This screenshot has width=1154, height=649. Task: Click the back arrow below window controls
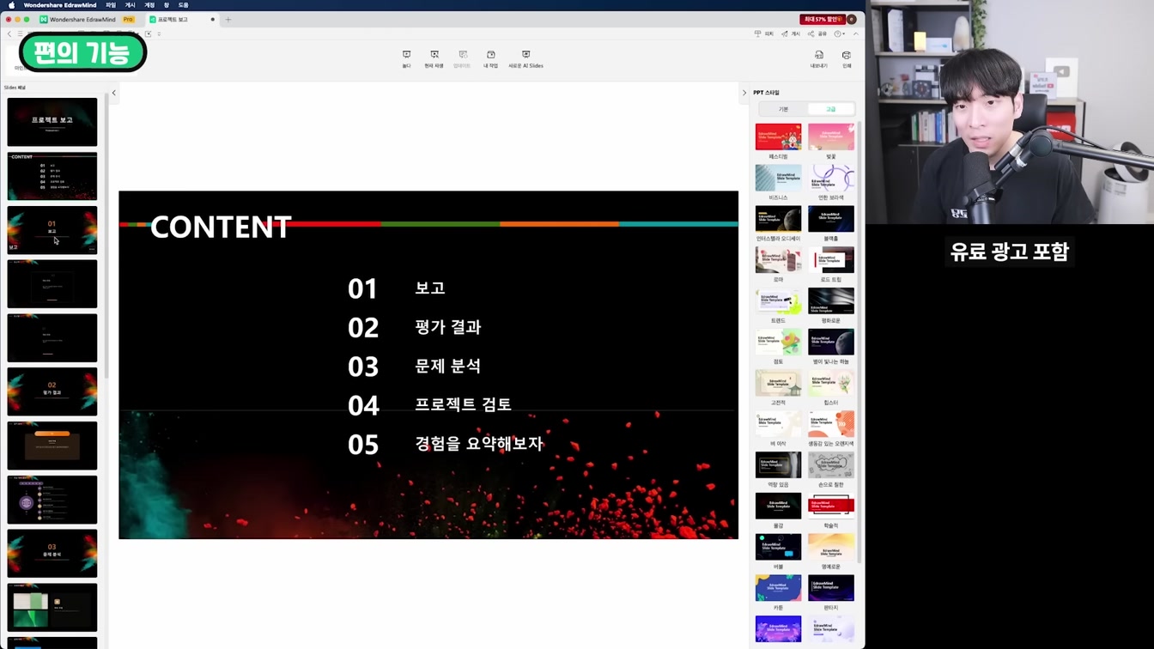coord(9,33)
